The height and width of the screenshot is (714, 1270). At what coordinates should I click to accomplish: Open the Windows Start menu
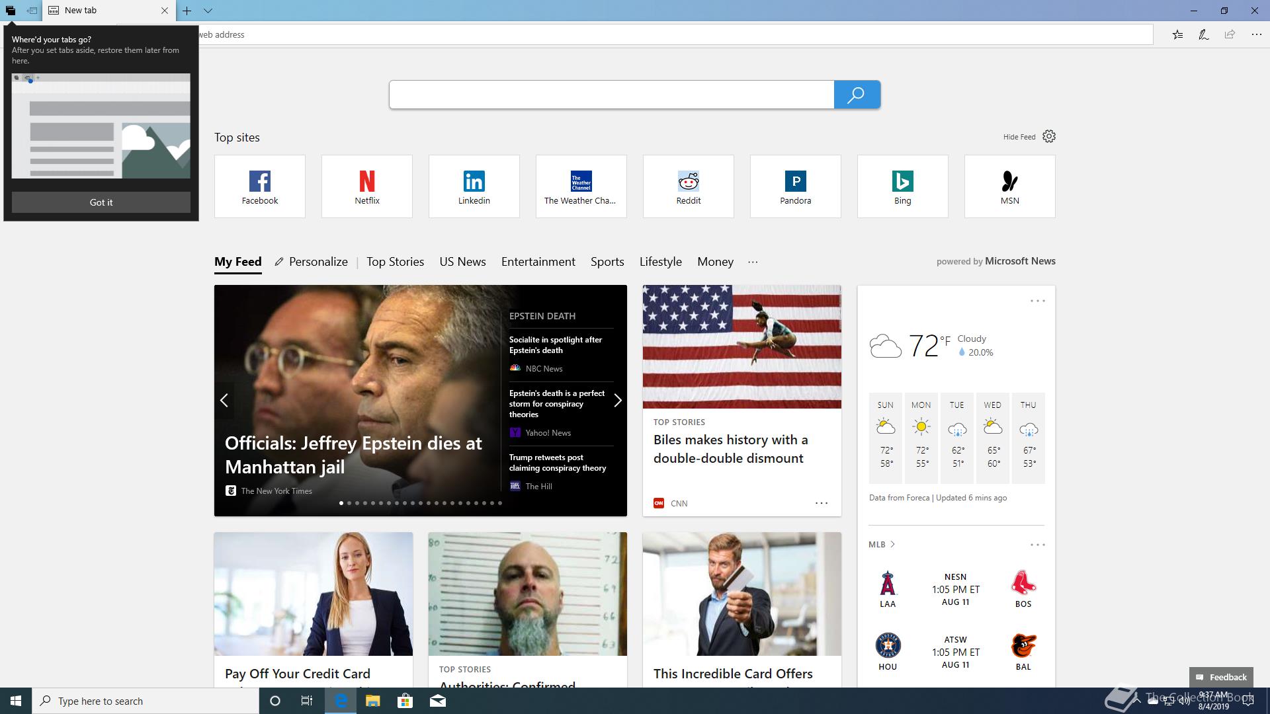[16, 701]
